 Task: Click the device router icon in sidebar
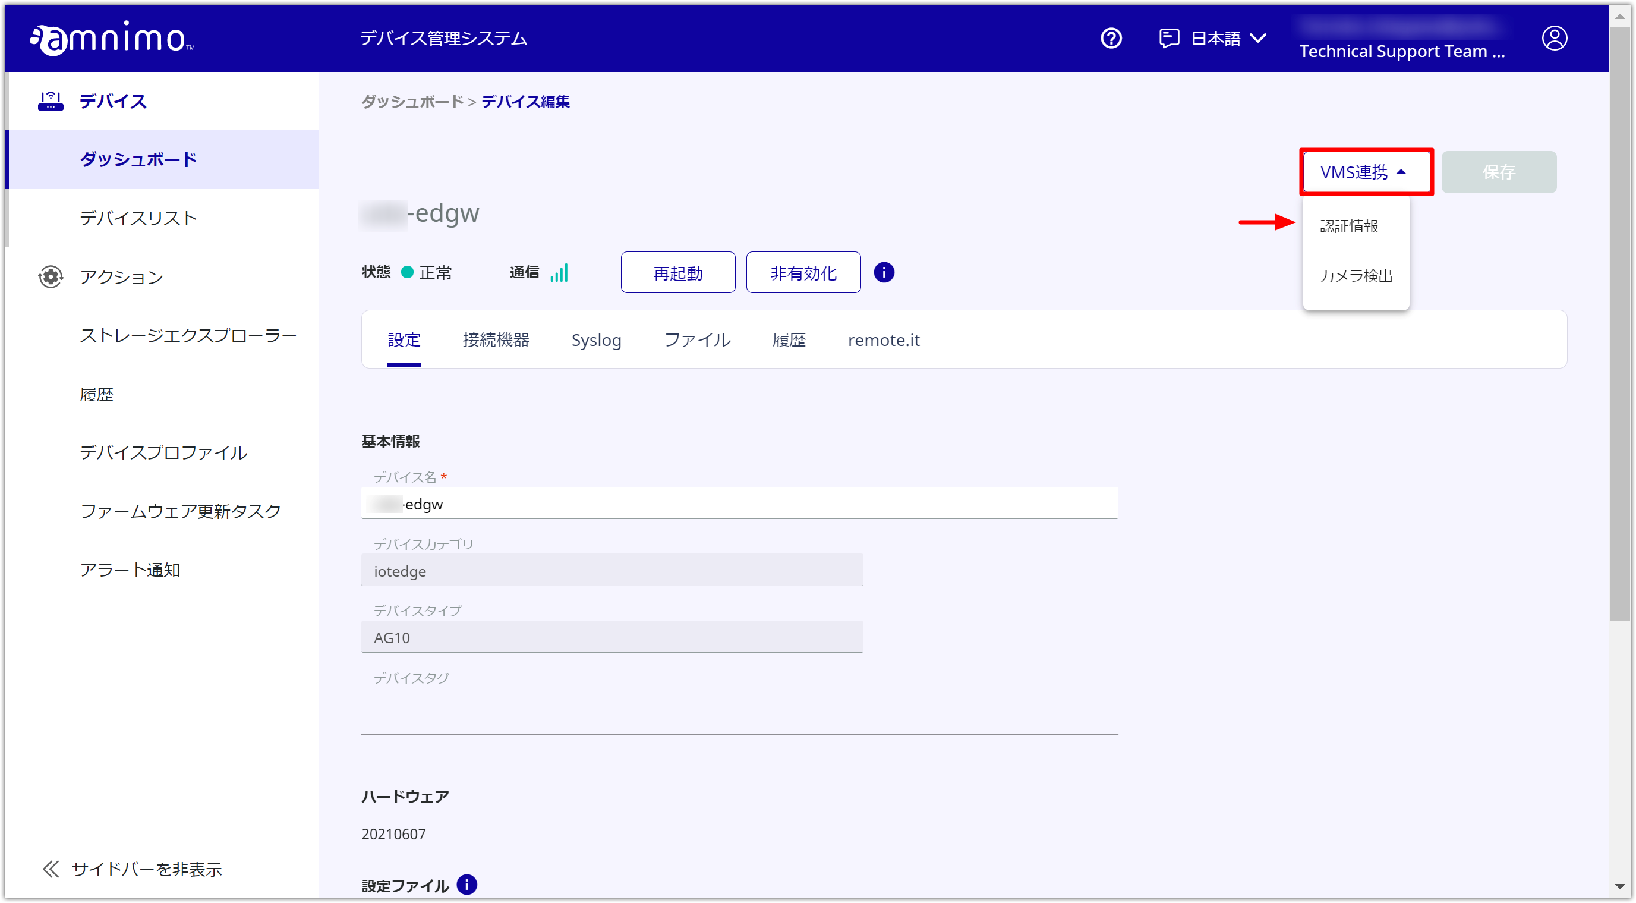pyautogui.click(x=50, y=100)
